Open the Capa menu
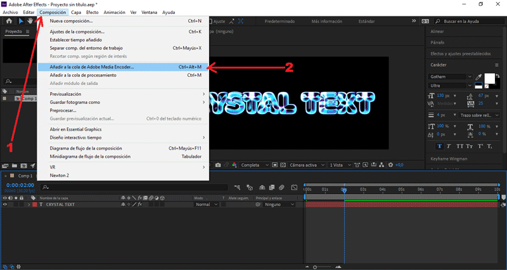The height and width of the screenshot is (270, 507). pyautogui.click(x=76, y=12)
